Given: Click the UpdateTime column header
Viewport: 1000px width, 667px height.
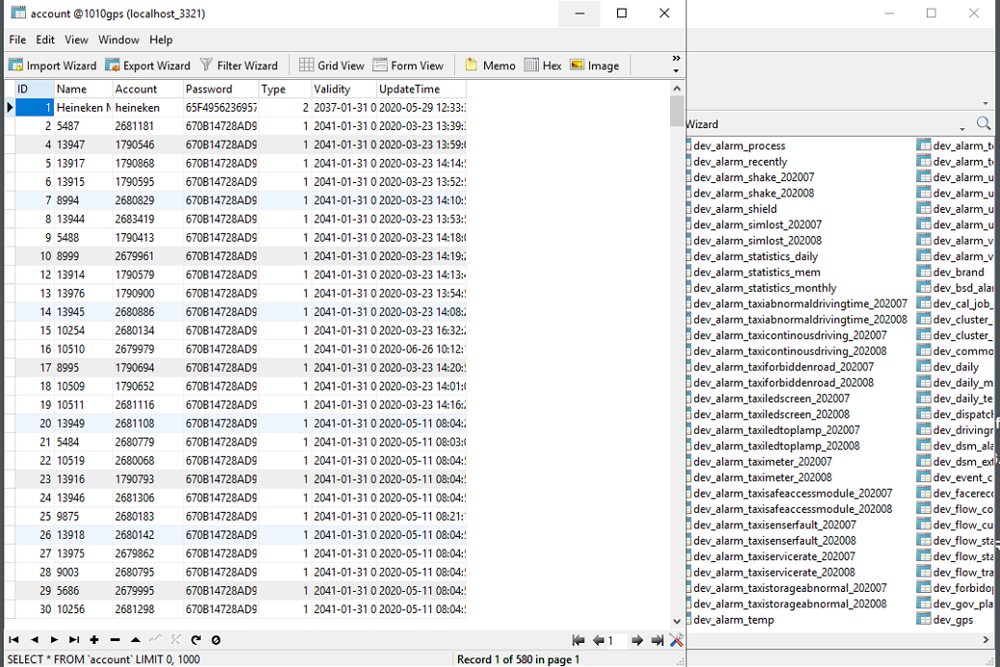Looking at the screenshot, I should (x=420, y=89).
